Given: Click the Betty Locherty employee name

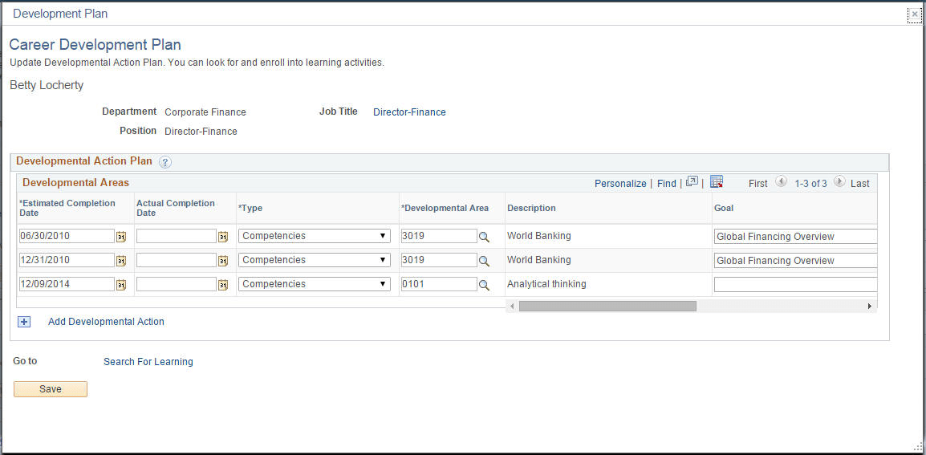Looking at the screenshot, I should point(47,86).
